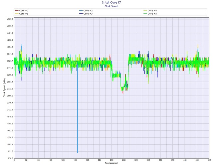Viewport: 223px width, 167px height.
Task: Click the Core #1 legend entry
Action: [22, 14]
